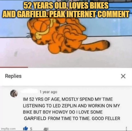
Task: Click the blue thumbs-up like icon
Action: tap(26, 128)
